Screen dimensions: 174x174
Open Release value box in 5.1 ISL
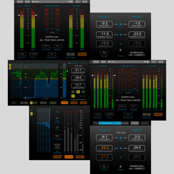coord(134,106)
